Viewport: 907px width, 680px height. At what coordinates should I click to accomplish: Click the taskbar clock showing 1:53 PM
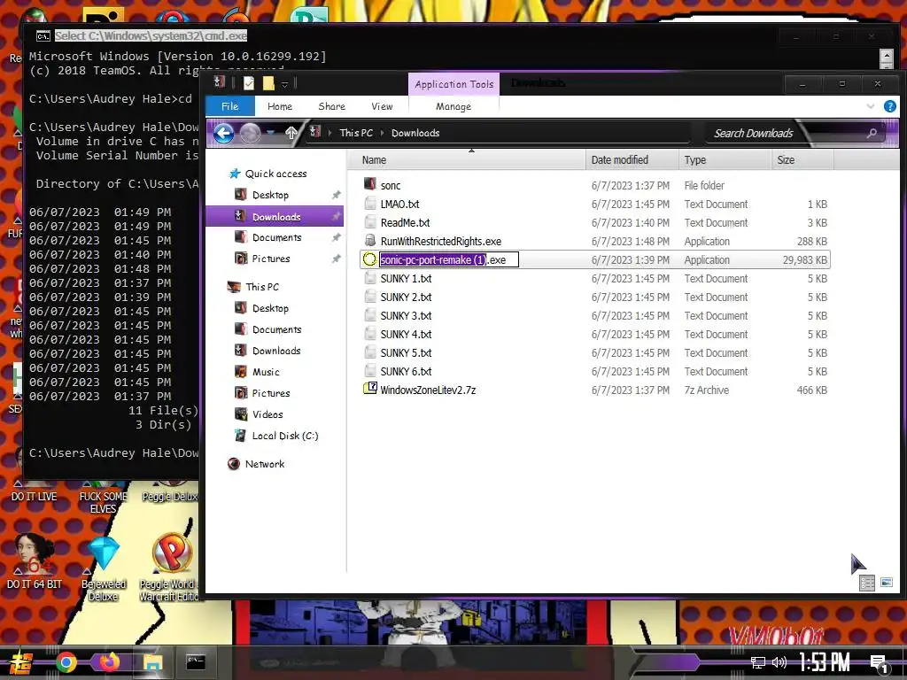pyautogui.click(x=825, y=662)
